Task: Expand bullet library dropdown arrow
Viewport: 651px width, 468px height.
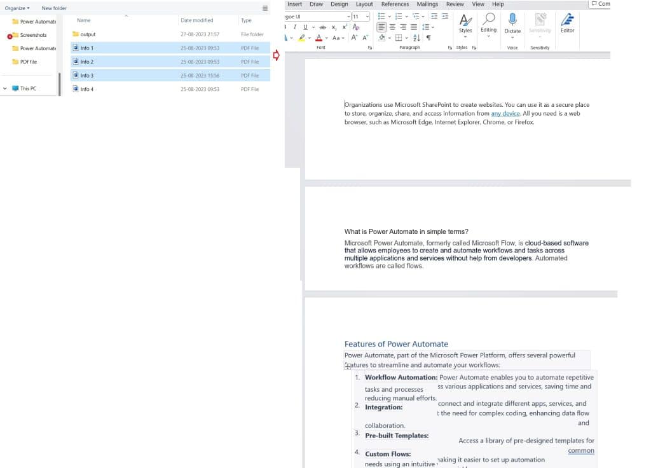Action: 390,17
